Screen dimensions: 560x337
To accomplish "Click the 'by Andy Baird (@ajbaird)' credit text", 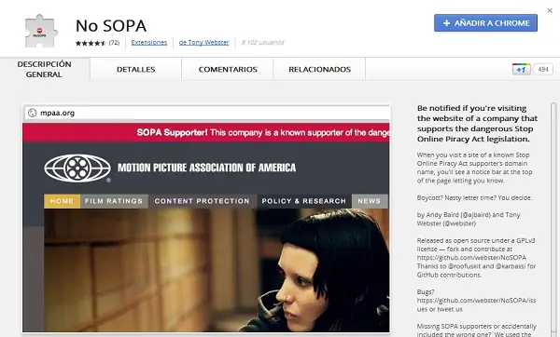I will click(469, 219).
